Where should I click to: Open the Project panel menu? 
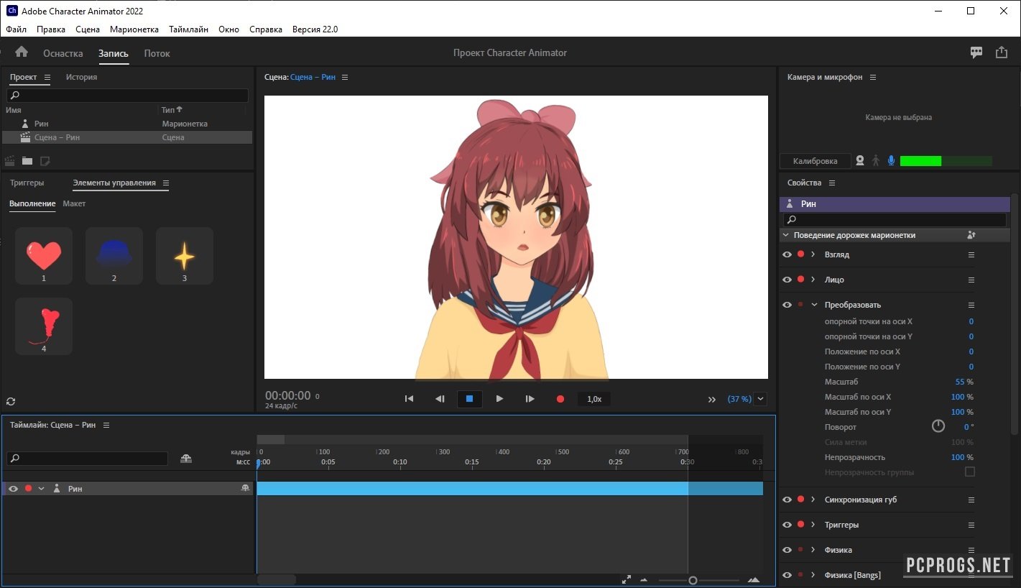click(47, 77)
